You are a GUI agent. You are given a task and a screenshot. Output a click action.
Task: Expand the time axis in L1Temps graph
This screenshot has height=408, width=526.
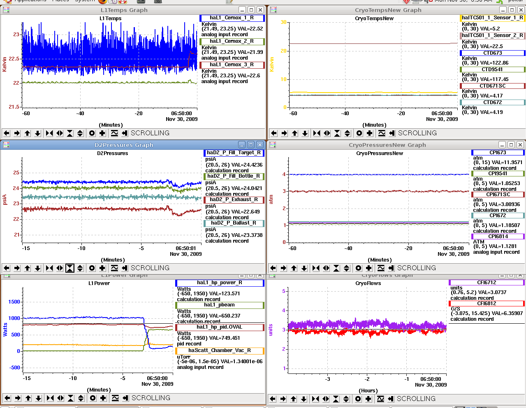[x=60, y=133]
